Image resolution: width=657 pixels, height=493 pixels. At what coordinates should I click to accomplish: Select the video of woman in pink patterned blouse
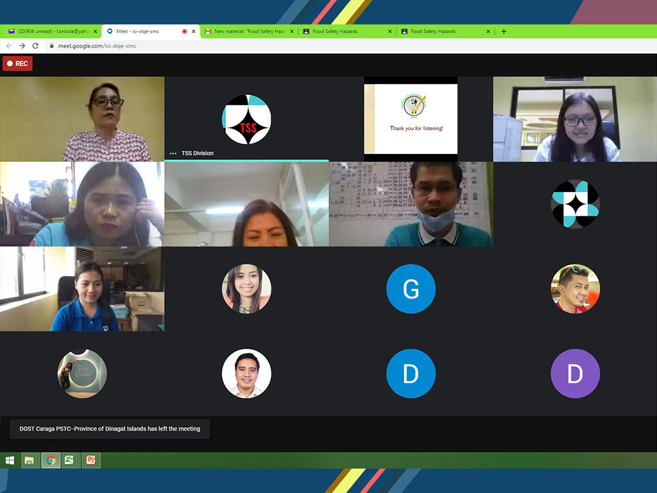tap(82, 119)
